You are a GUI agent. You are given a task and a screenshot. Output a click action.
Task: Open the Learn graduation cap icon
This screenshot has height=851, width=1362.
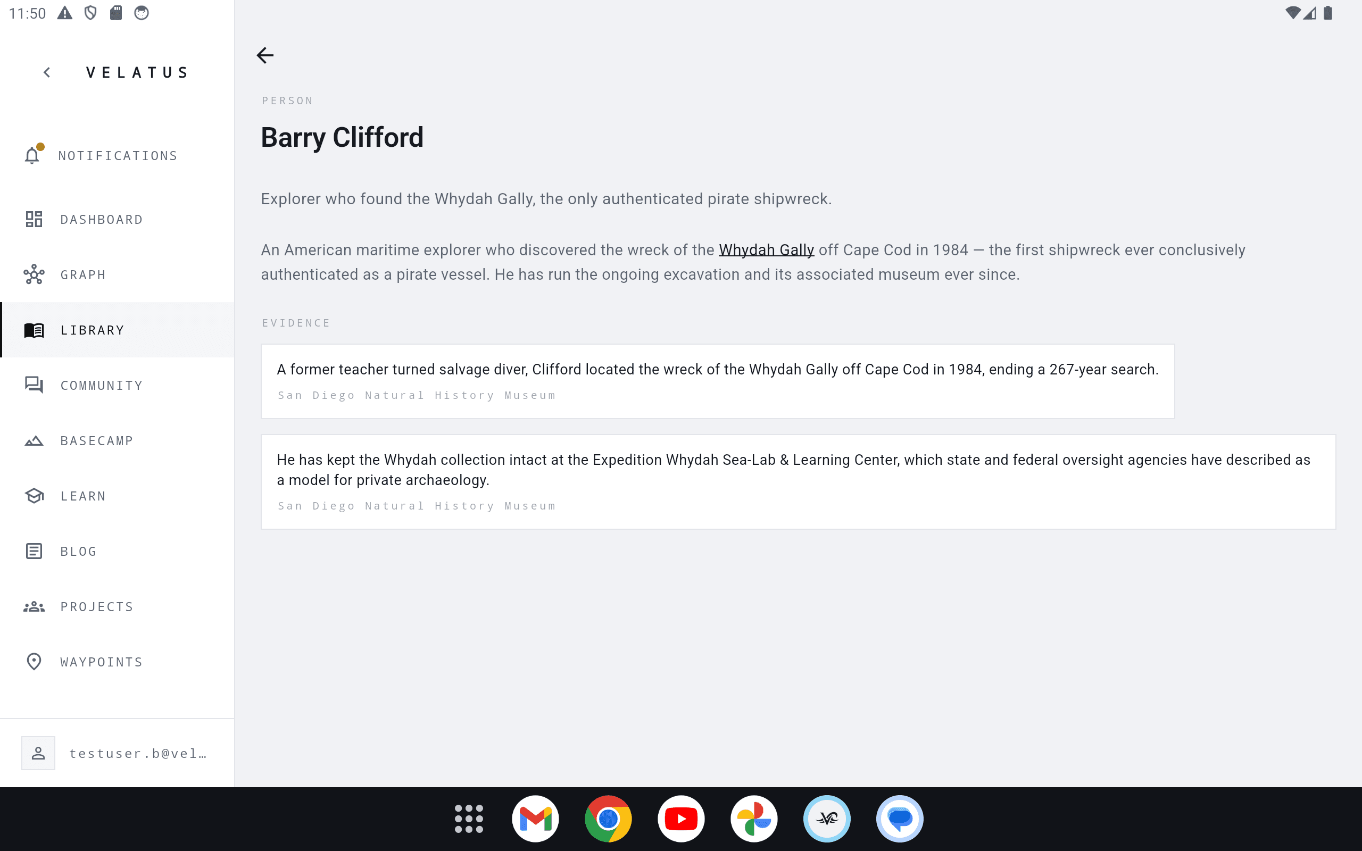(x=34, y=496)
